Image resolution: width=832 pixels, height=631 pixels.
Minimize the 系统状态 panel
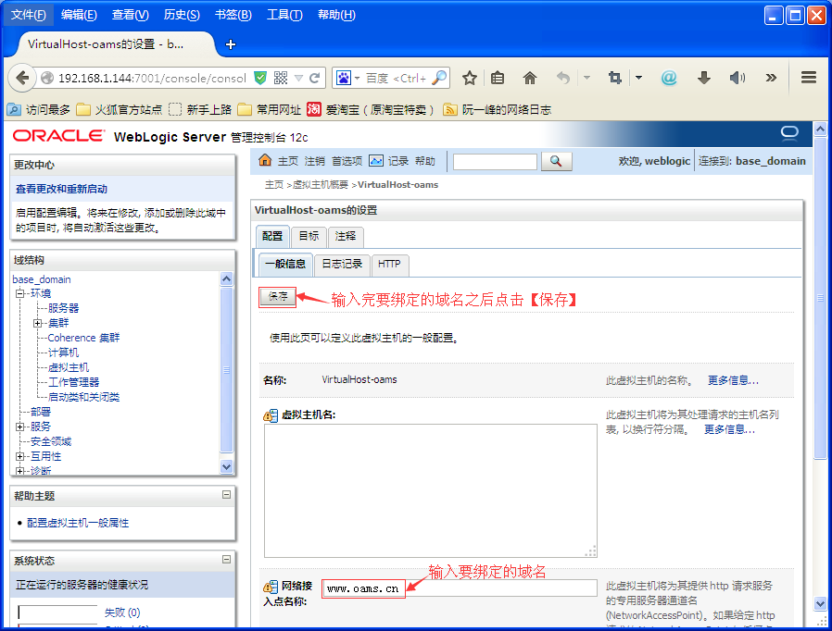click(227, 559)
